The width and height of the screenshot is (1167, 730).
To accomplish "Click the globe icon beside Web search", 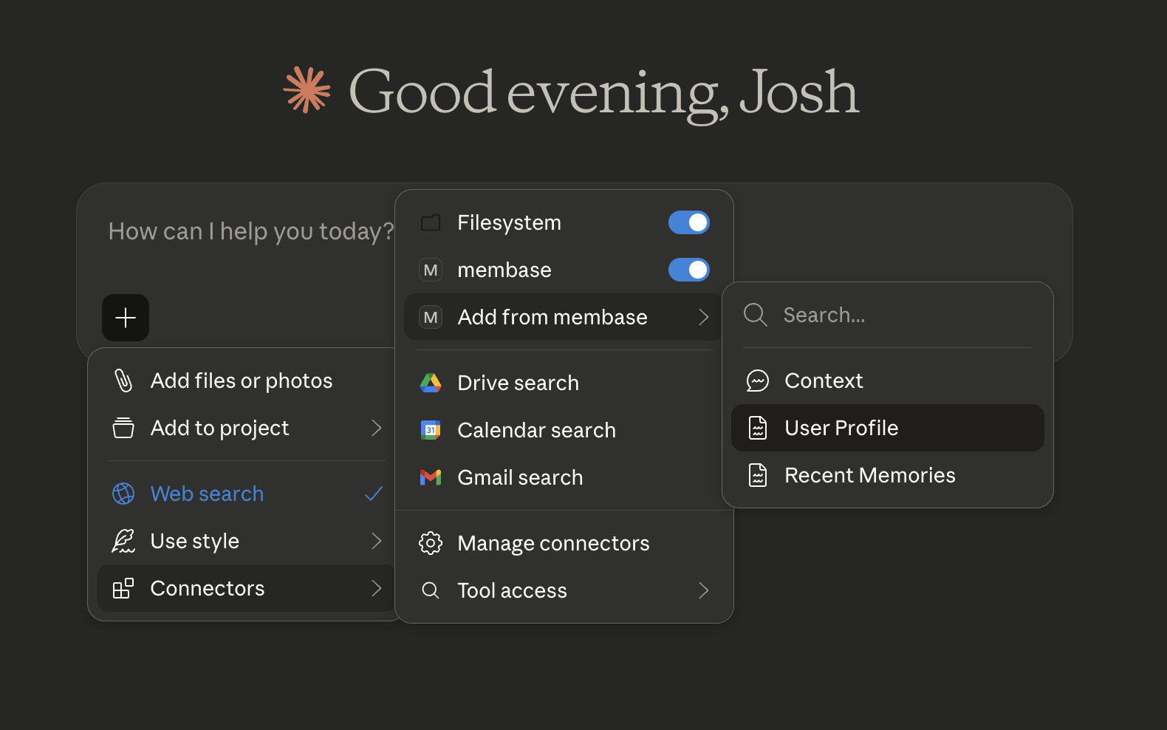I will [x=123, y=494].
